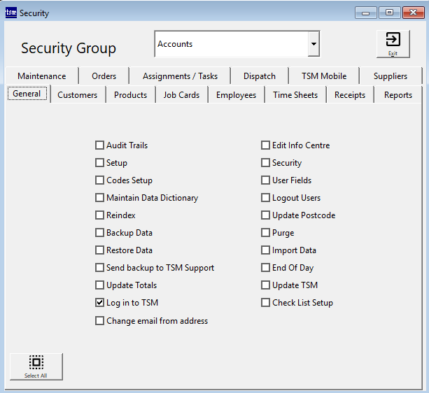Expand the Security Group dropdown arrow
Viewport: 429px width, 393px height.
coord(314,44)
